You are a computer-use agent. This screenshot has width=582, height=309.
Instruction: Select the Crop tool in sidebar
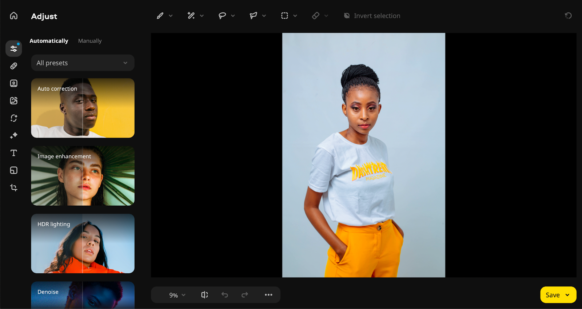(14, 188)
